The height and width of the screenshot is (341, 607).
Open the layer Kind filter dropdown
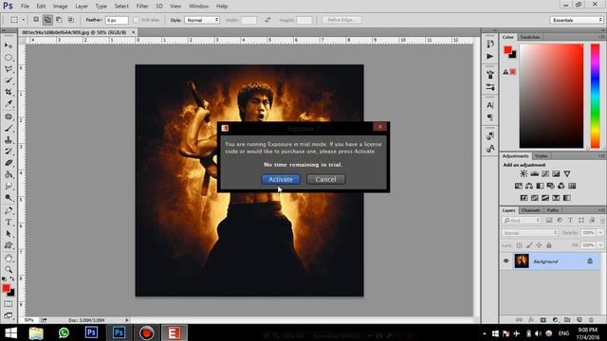pyautogui.click(x=522, y=221)
